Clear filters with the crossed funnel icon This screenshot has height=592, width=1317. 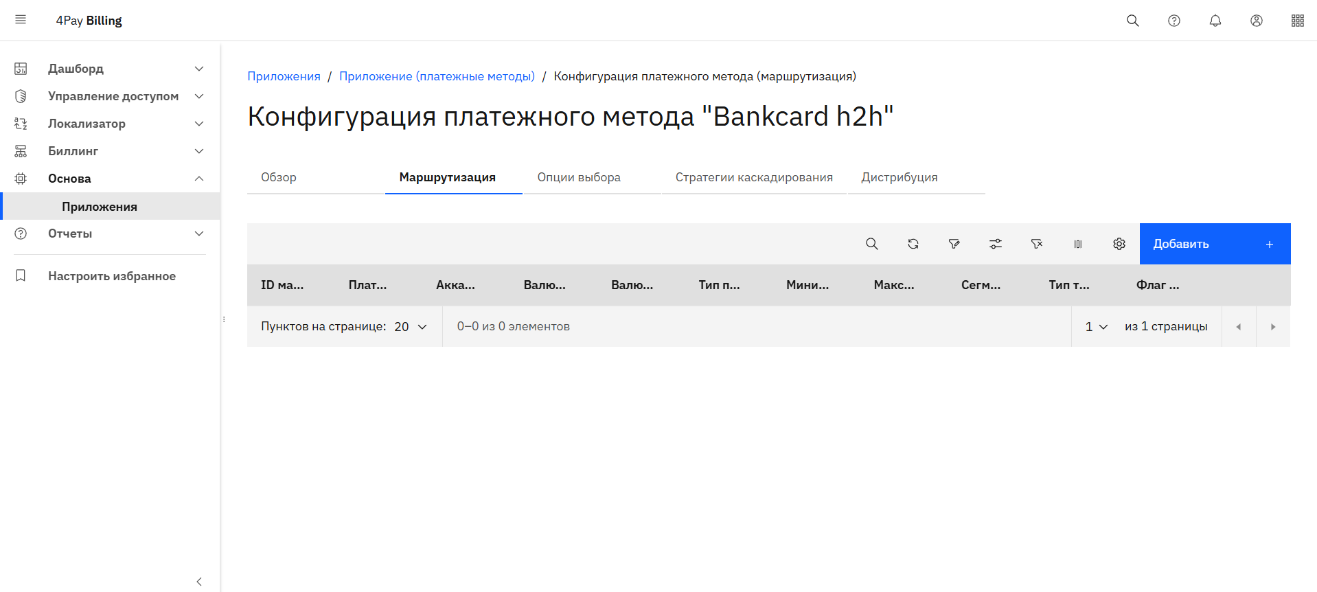[1036, 244]
